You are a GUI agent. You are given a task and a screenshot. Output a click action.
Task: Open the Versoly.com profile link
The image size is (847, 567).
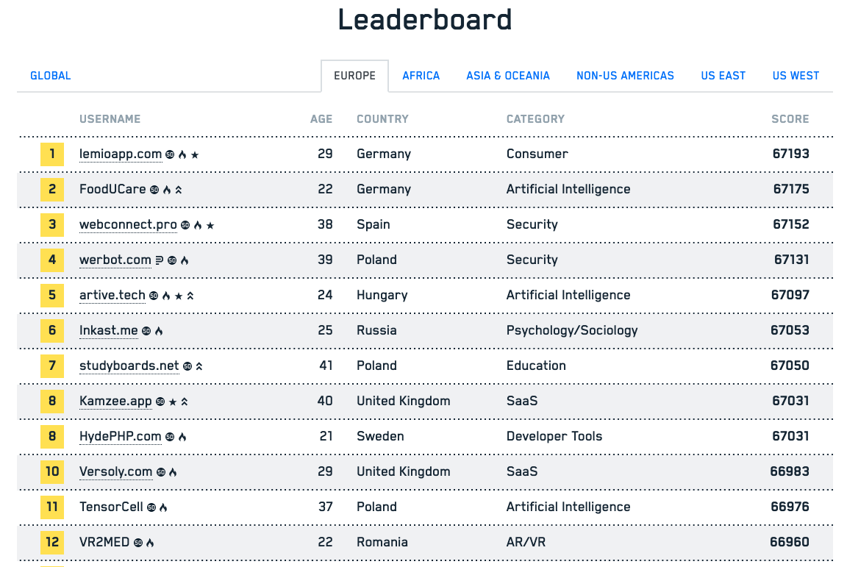click(x=115, y=471)
